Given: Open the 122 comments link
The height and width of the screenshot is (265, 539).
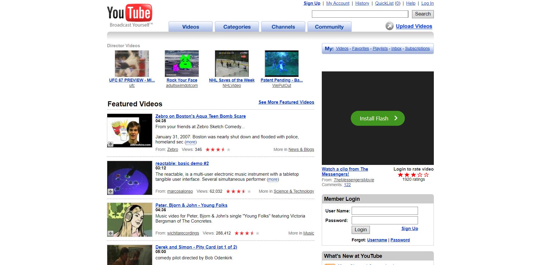Looking at the screenshot, I should [347, 185].
